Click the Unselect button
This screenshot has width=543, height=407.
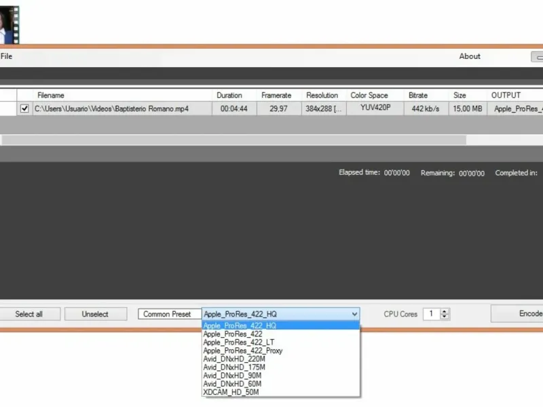[96, 314]
